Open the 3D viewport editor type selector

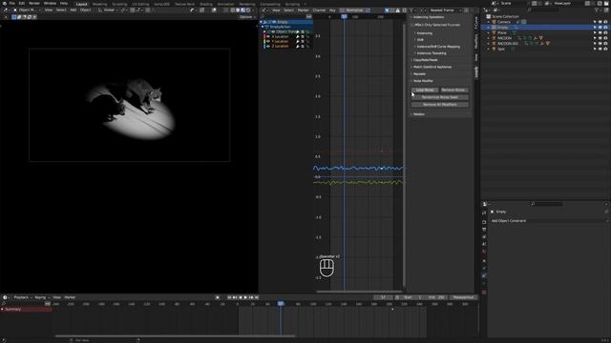[7, 10]
